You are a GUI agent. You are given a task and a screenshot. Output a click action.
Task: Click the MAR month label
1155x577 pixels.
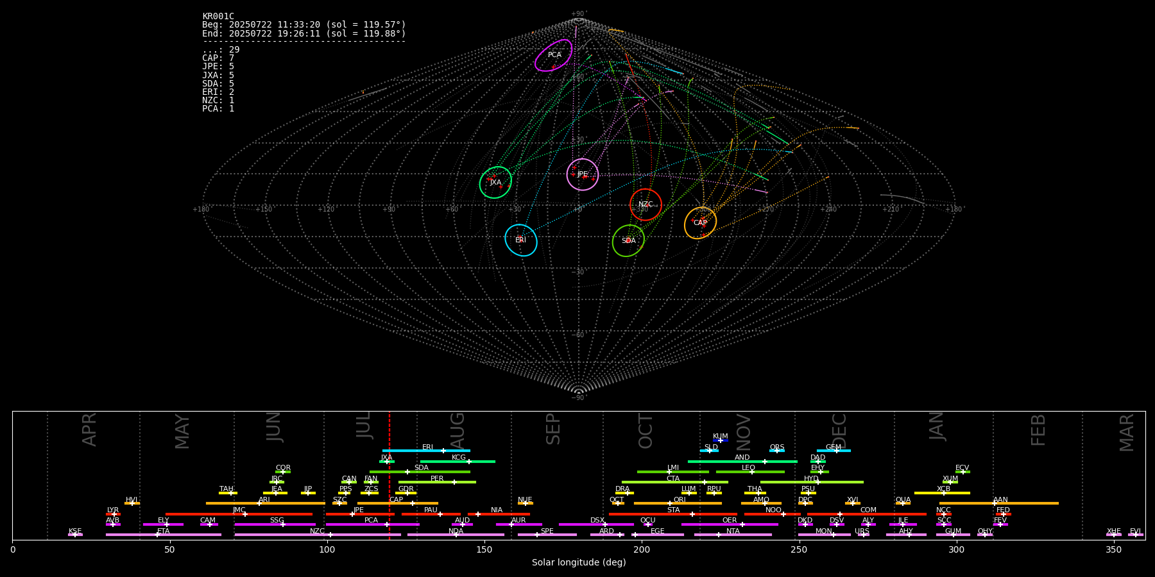[x=1127, y=432]
